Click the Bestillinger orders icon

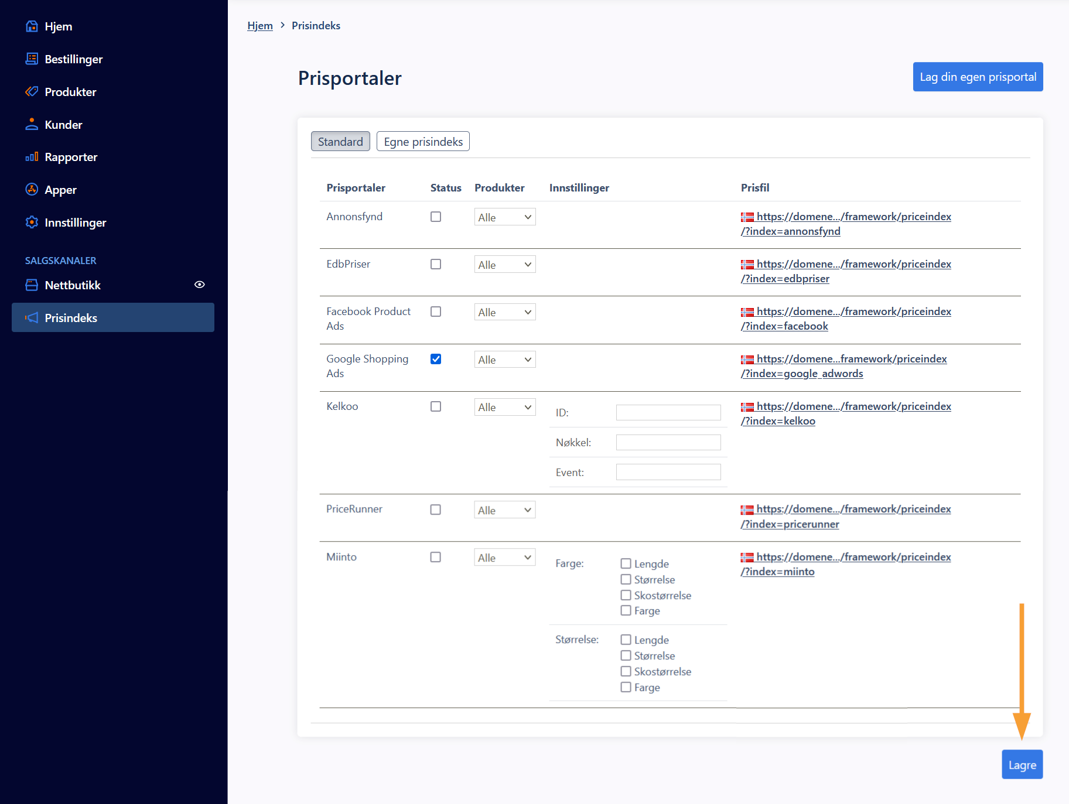pos(32,59)
